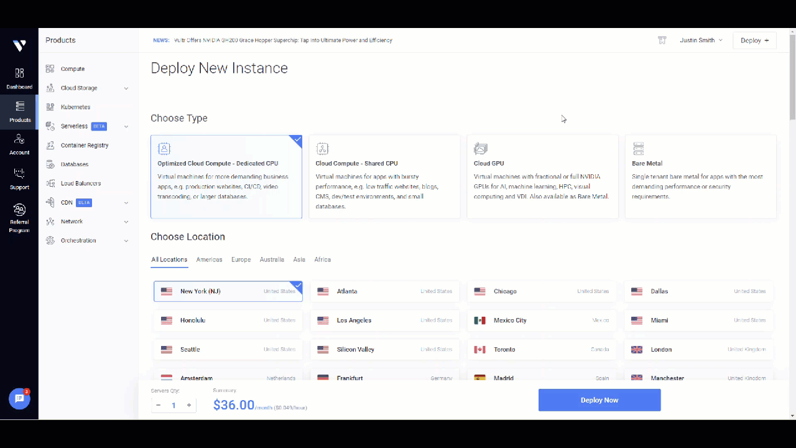The height and width of the screenshot is (448, 796).
Task: Open Support from the left rail
Action: tap(19, 178)
